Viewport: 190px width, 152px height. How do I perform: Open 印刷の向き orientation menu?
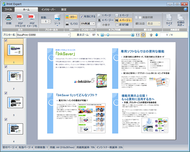pos(180,20)
